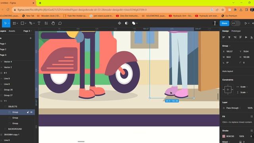Open Boolean groups dropdown arrow
This screenshot has height=143, width=254.
coord(137,23)
